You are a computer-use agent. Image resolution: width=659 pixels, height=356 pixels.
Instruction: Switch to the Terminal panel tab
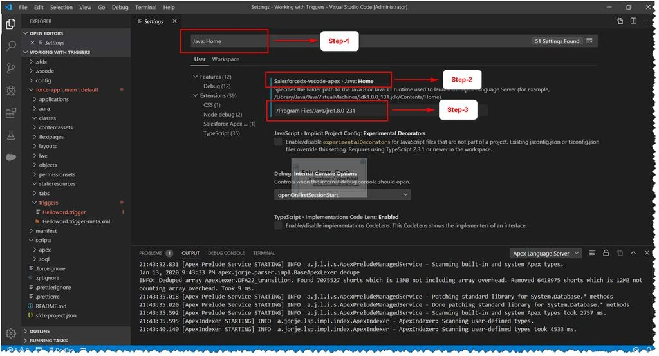coord(264,253)
